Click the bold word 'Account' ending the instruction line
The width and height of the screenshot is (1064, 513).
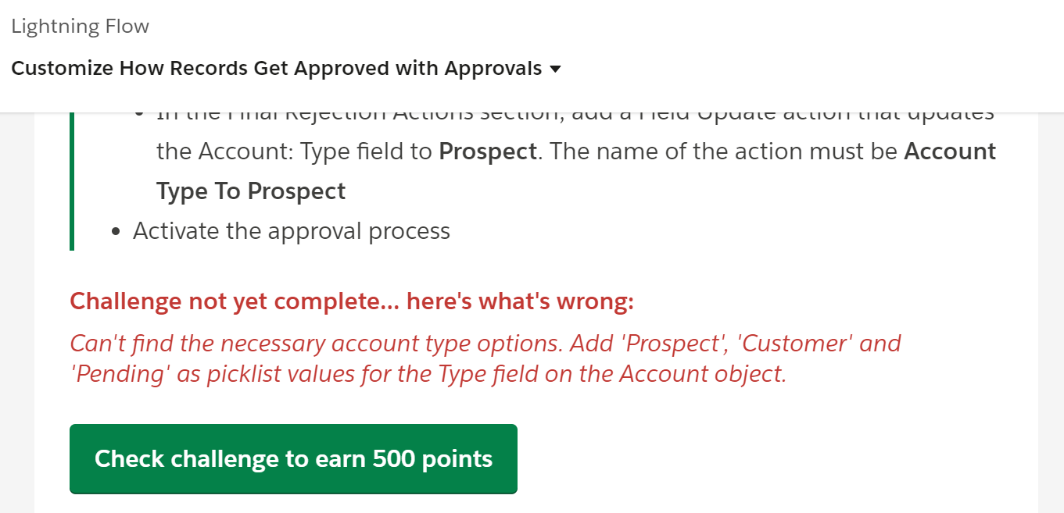[x=949, y=151]
